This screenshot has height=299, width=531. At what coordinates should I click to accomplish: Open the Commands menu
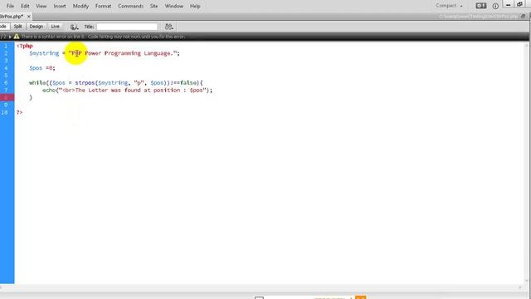pos(130,6)
